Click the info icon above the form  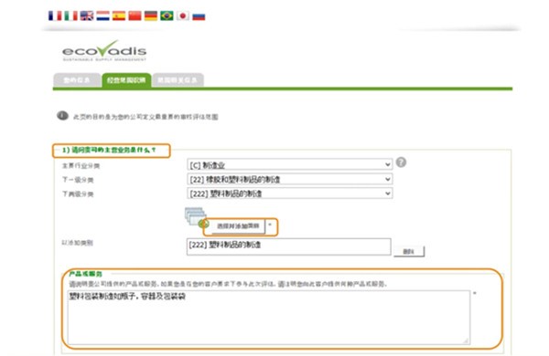pos(62,115)
